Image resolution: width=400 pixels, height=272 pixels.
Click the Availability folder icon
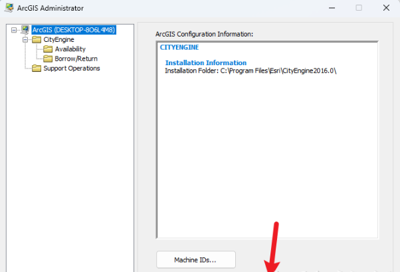48,49
